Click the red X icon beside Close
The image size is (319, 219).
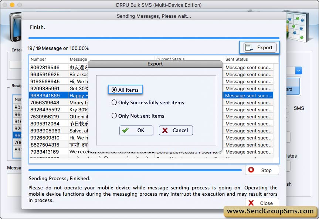[251, 203]
